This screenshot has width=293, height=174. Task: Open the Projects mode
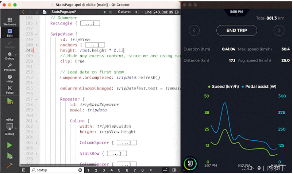pos(10,67)
